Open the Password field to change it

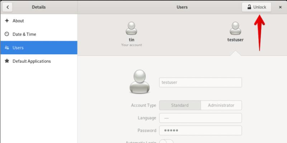coord(200,130)
